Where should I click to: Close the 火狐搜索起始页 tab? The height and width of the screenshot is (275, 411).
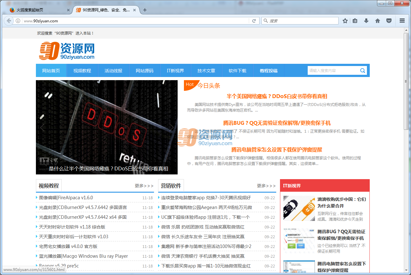[x=68, y=10]
